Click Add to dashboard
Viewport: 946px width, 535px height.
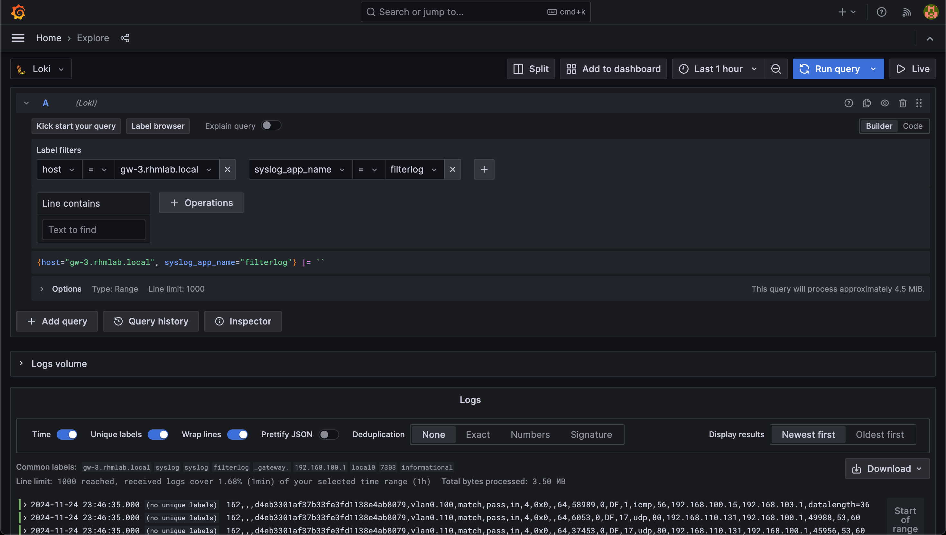[613, 69]
